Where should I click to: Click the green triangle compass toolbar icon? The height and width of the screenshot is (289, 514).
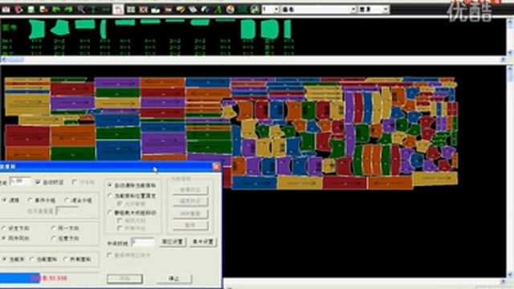point(218,10)
